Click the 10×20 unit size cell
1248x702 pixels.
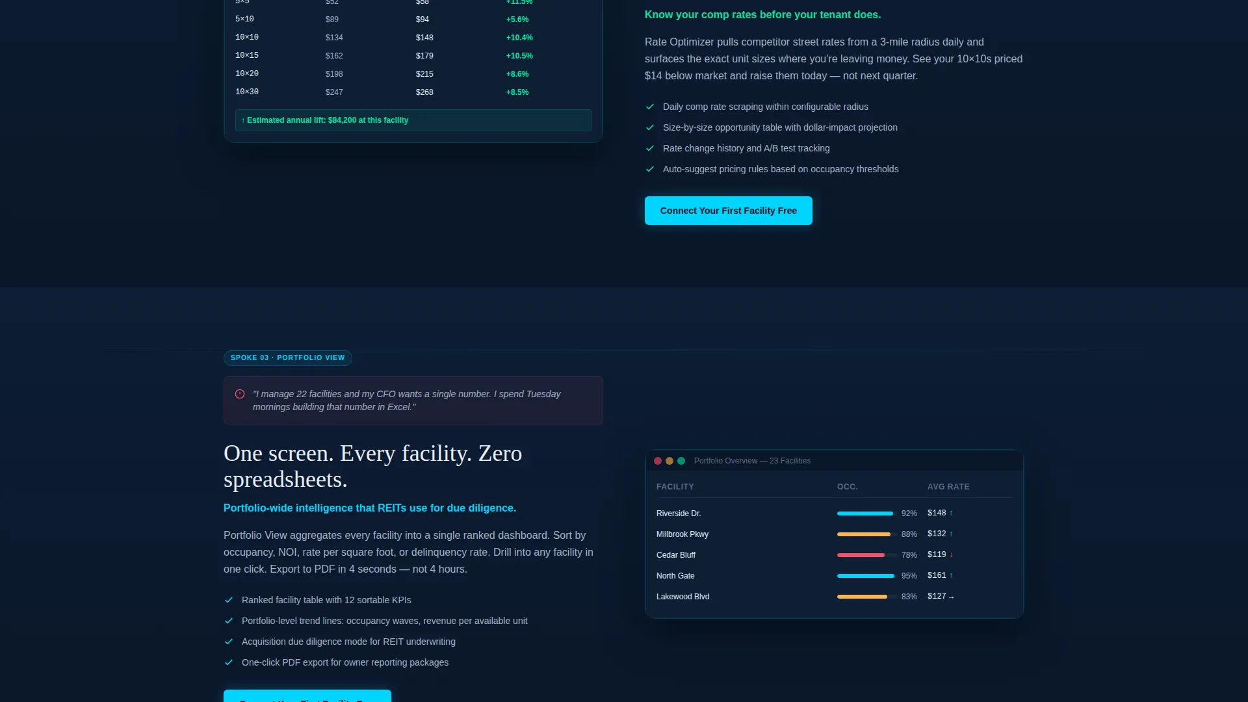click(247, 74)
